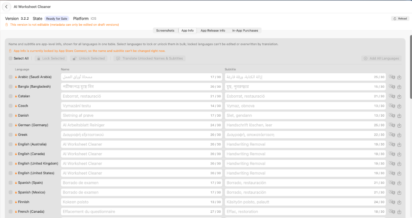This screenshot has height=218, width=412.
Task: Click the French (Canada) name 'Effacement du questionnaire'
Action: [142, 212]
